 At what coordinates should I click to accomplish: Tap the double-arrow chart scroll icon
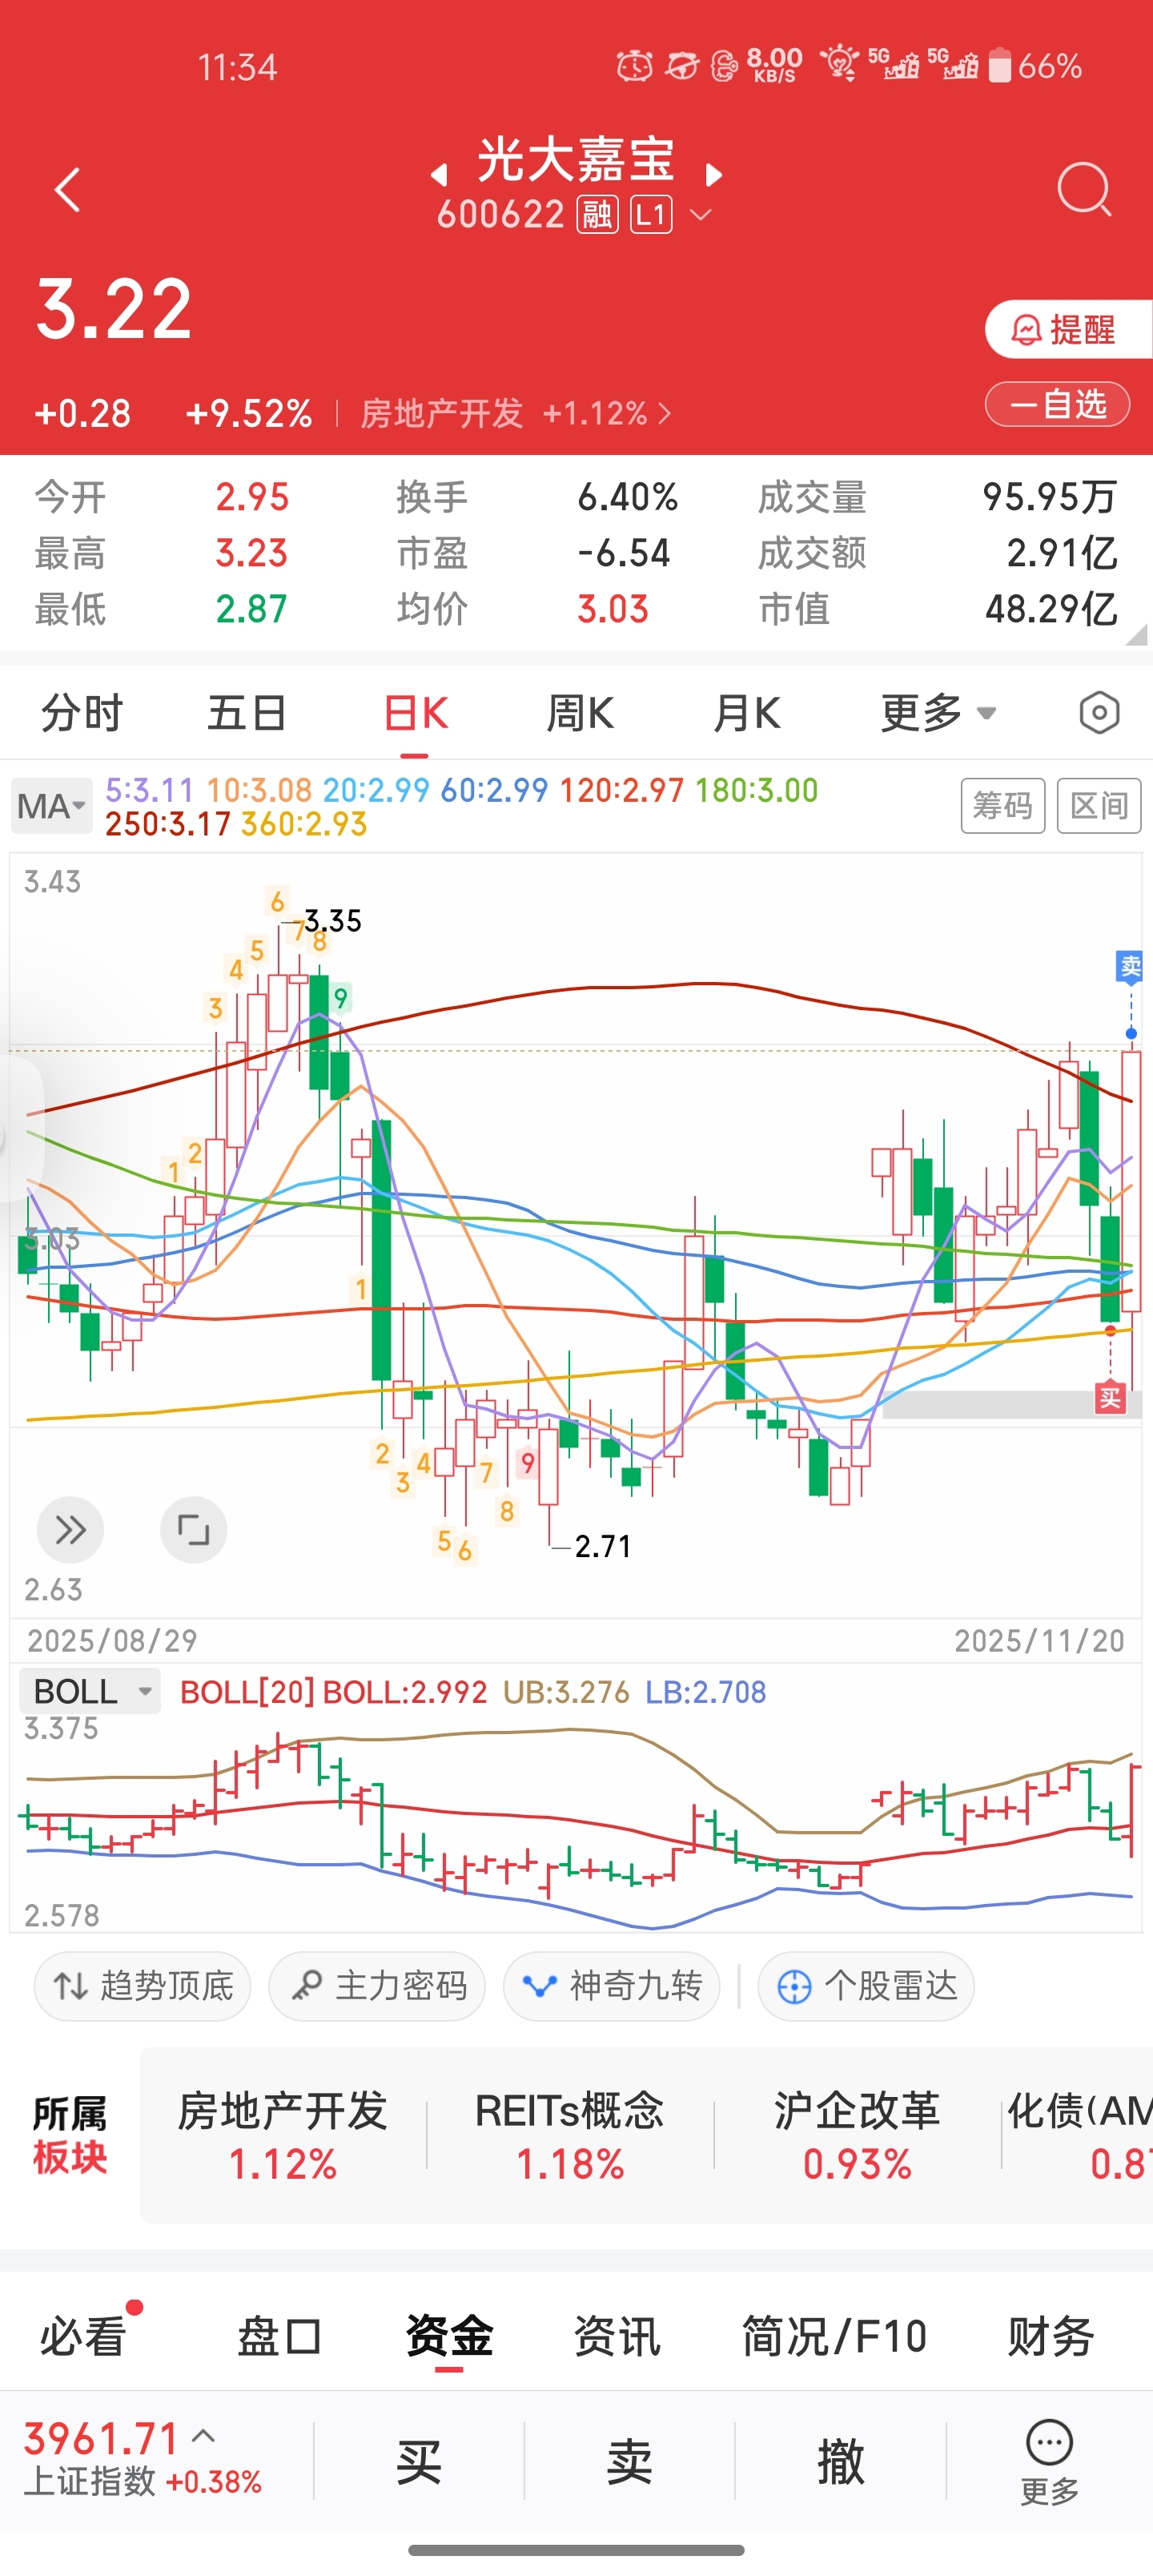click(70, 1529)
